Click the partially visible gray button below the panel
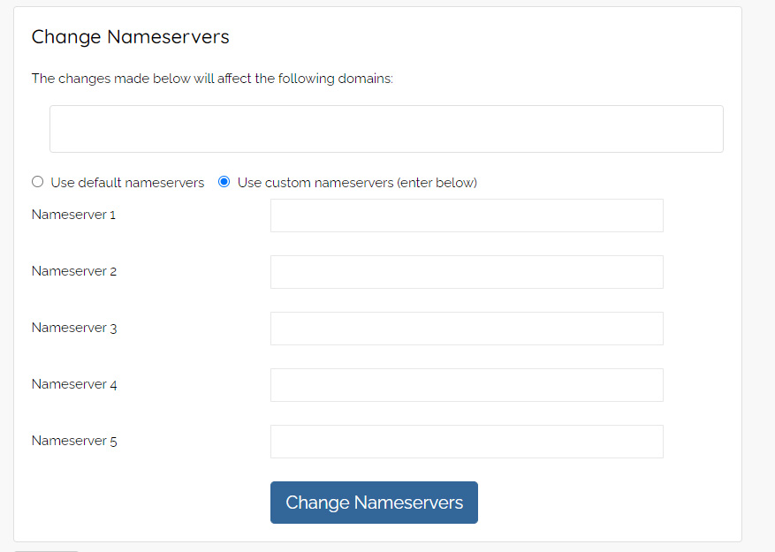Viewport: 775px width, 552px height. (46, 549)
